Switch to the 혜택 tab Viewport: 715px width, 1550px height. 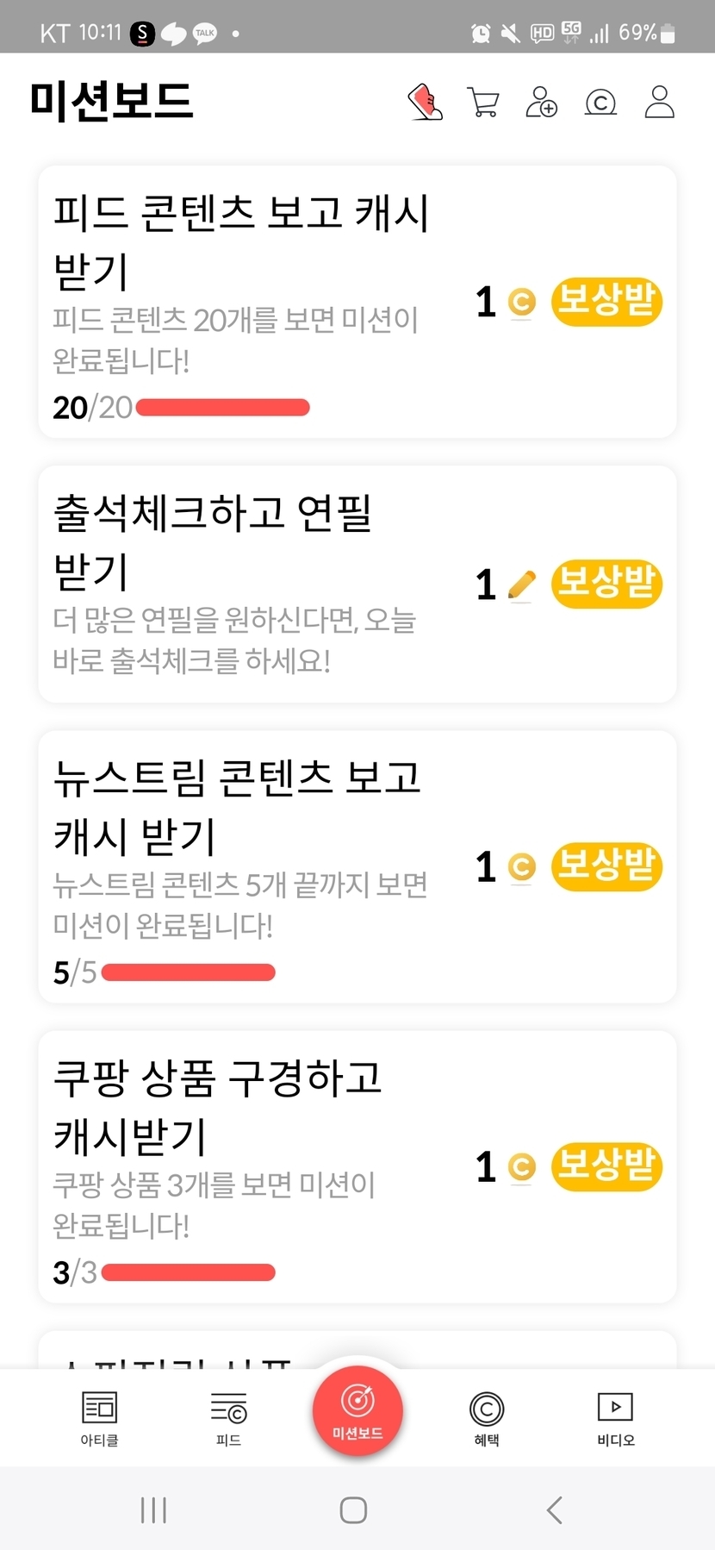point(487,1417)
